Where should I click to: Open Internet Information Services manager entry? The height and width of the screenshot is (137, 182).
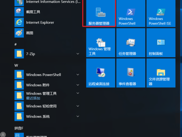pyautogui.click(x=47, y=3)
